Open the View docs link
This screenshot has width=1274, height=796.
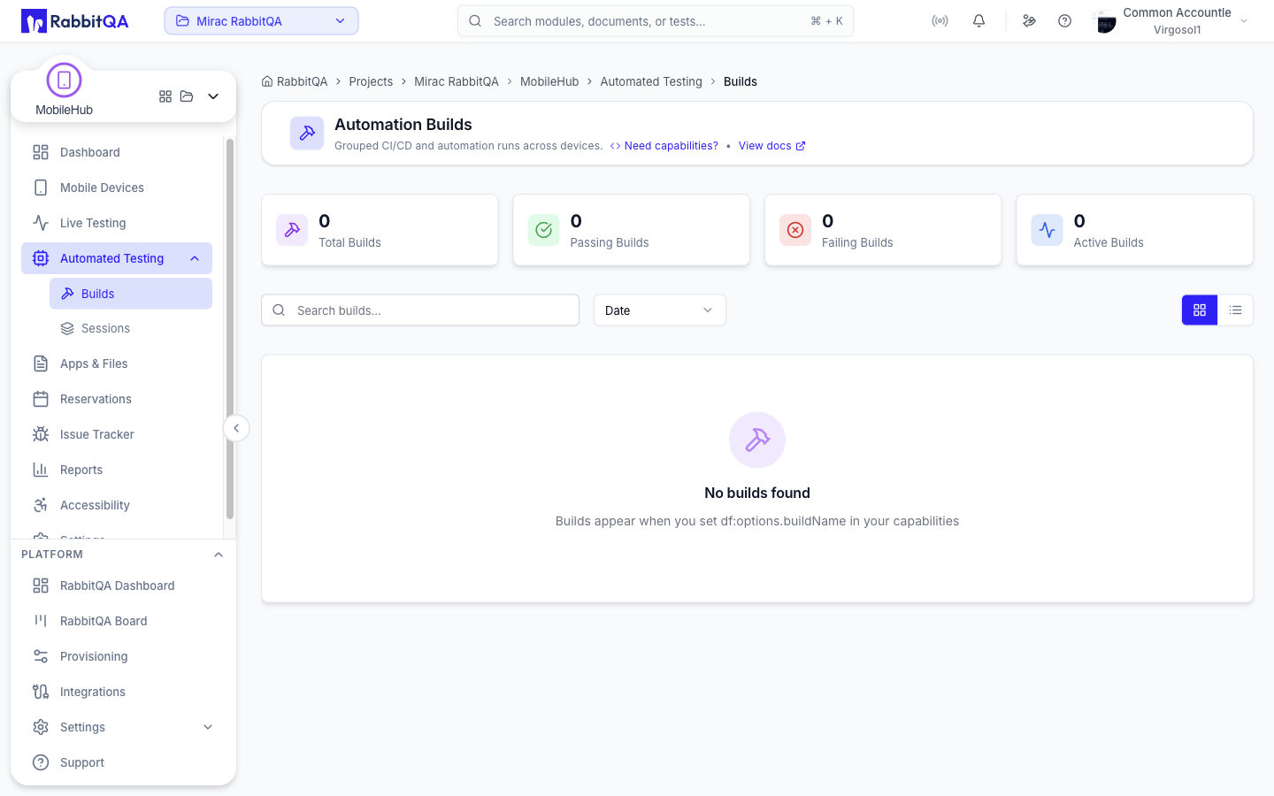[771, 146]
